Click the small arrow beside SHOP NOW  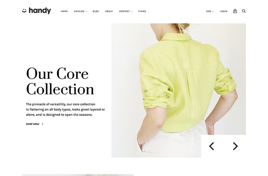[43, 124]
